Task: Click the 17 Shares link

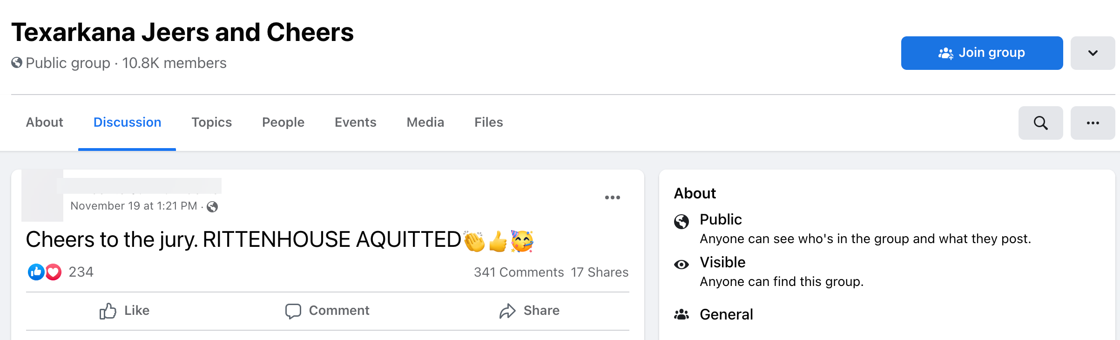Action: click(600, 272)
